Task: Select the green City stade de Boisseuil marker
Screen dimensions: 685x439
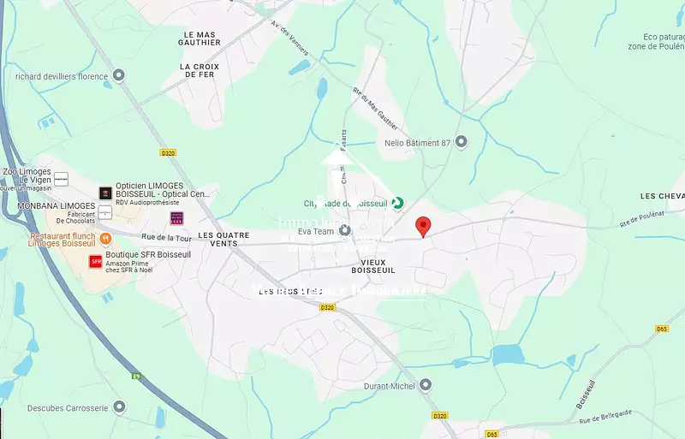Action: pyautogui.click(x=397, y=203)
